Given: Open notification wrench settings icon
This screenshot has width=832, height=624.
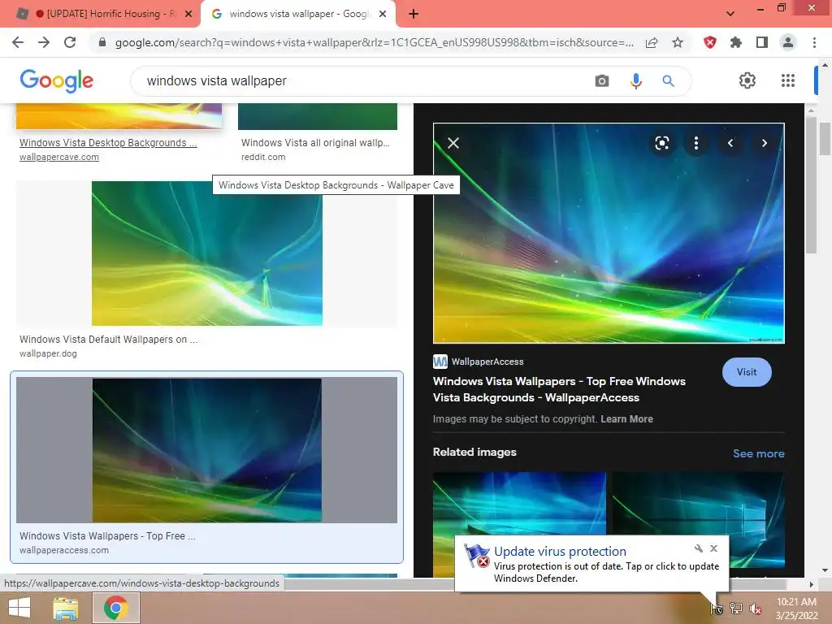Looking at the screenshot, I should pos(698,548).
